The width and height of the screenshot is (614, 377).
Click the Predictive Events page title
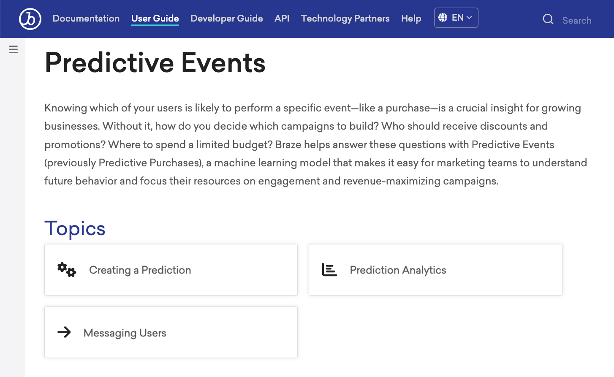155,63
